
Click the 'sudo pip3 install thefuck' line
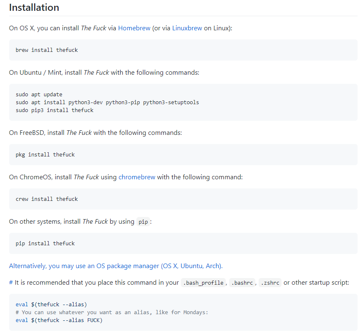click(54, 110)
